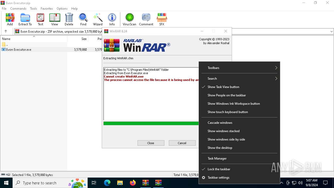Image resolution: width=334 pixels, height=188 pixels.
Task: Expand the Toolbars submenu
Action: coord(239,68)
